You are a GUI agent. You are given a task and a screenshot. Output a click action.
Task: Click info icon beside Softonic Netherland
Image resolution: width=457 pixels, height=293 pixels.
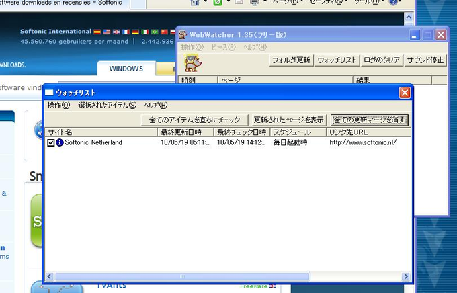60,142
